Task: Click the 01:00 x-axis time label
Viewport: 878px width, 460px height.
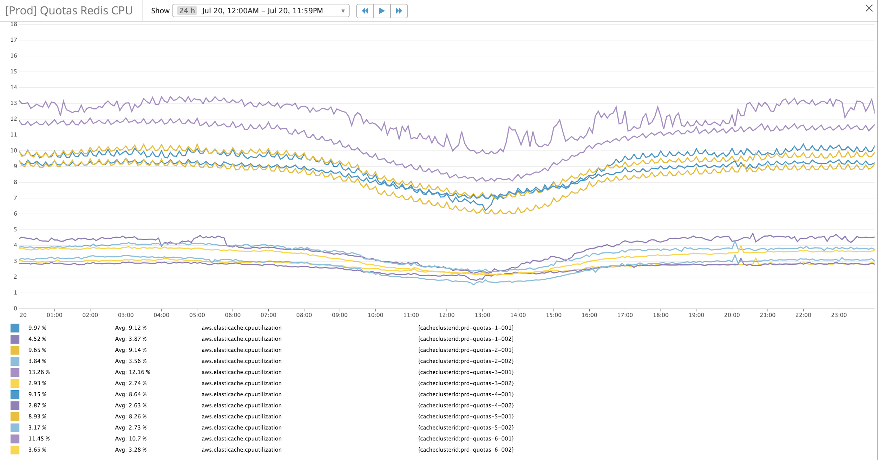Action: (54, 315)
